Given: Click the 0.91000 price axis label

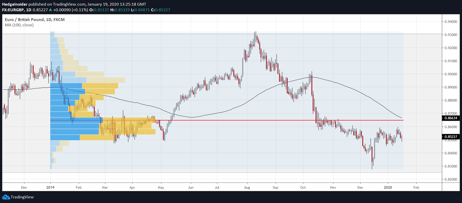Looking at the screenshot, I should [x=451, y=61].
